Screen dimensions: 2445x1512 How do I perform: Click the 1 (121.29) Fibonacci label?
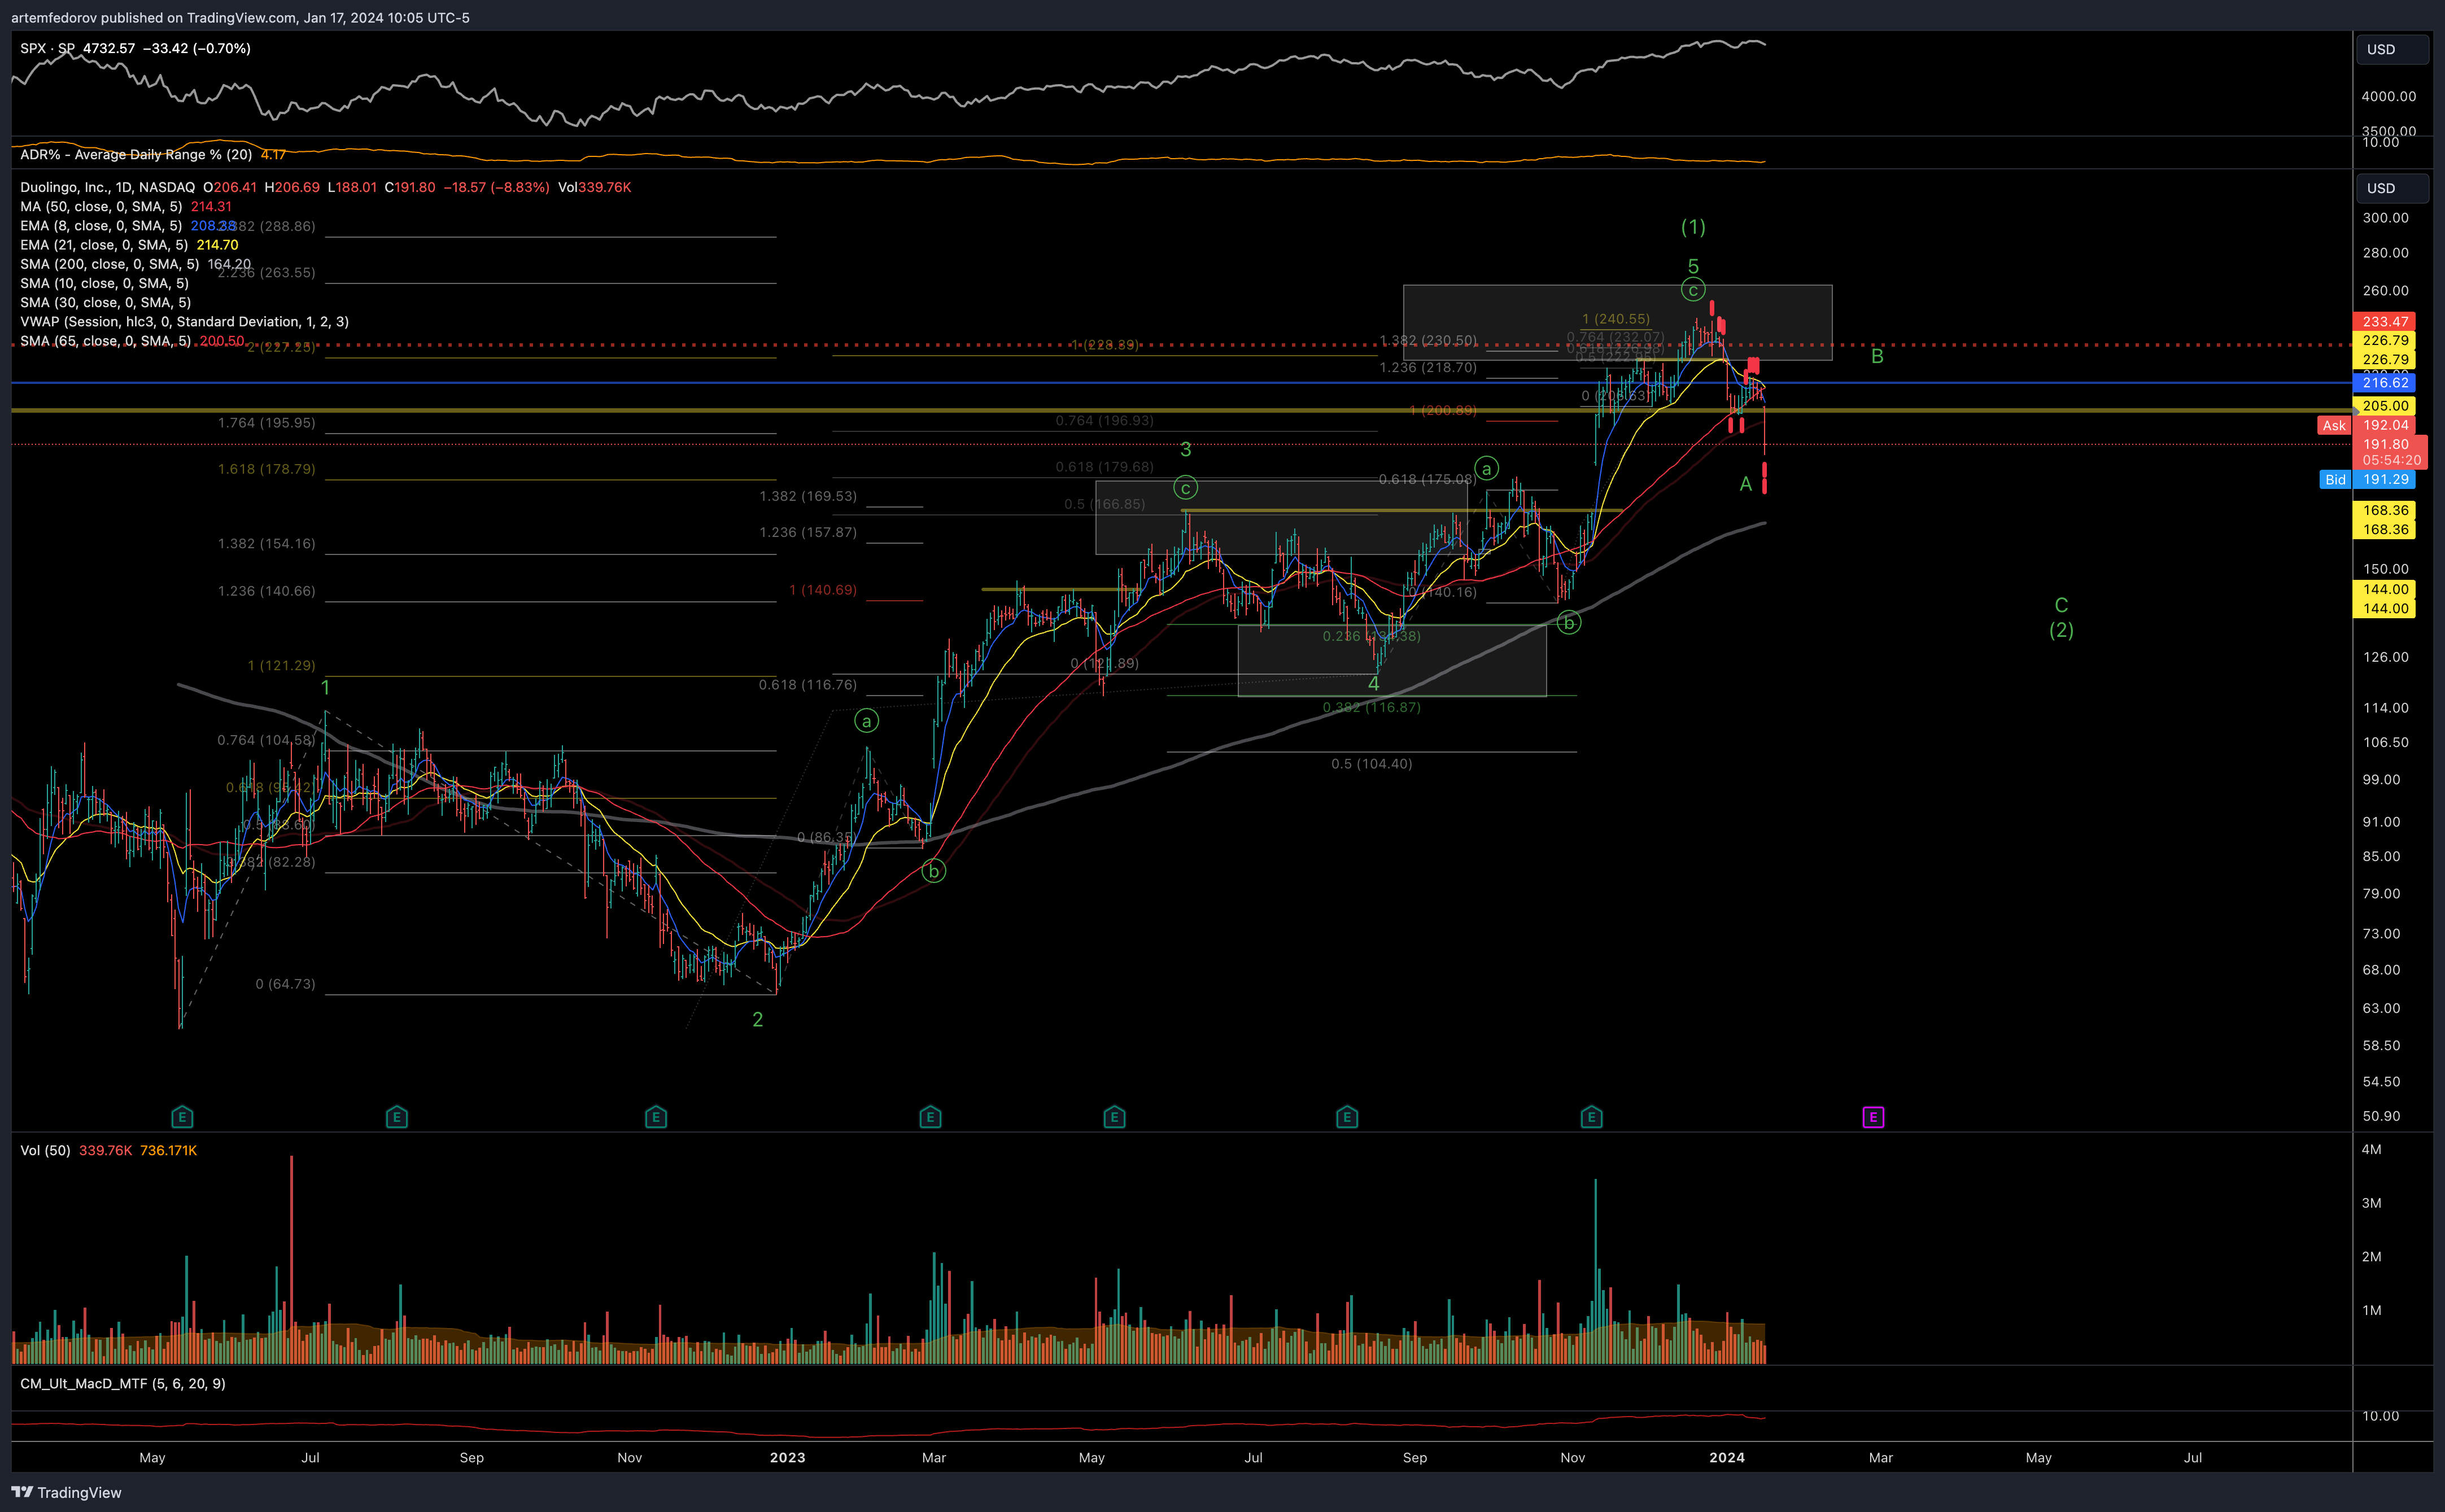(x=281, y=665)
